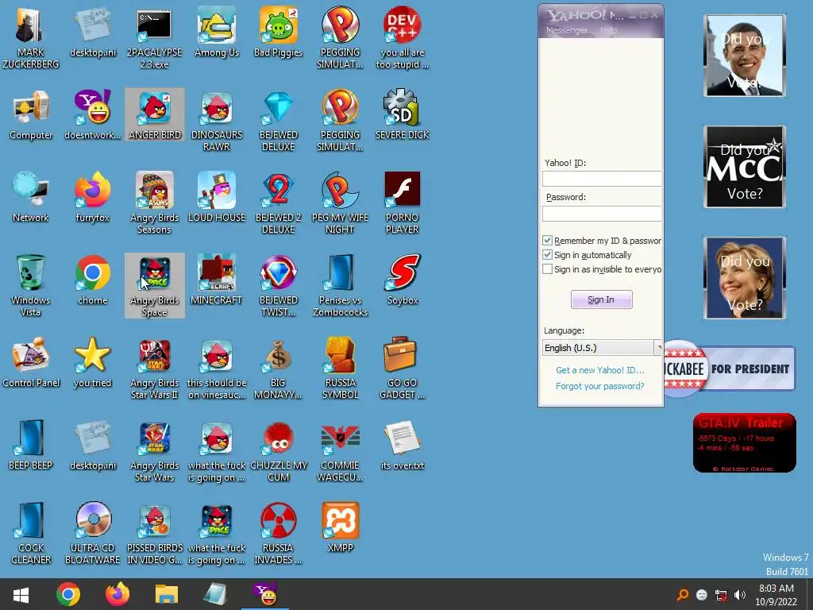
Task: Select the doesntwork Yahoo Messenger shortcut
Action: click(93, 115)
